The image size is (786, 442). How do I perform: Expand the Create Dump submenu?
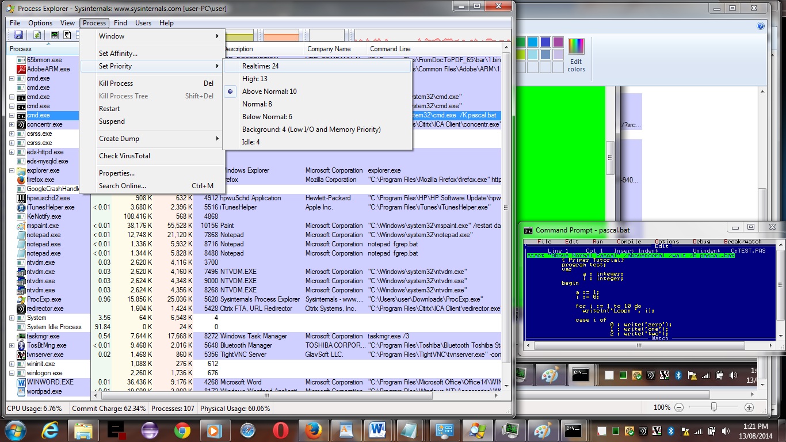[119, 139]
